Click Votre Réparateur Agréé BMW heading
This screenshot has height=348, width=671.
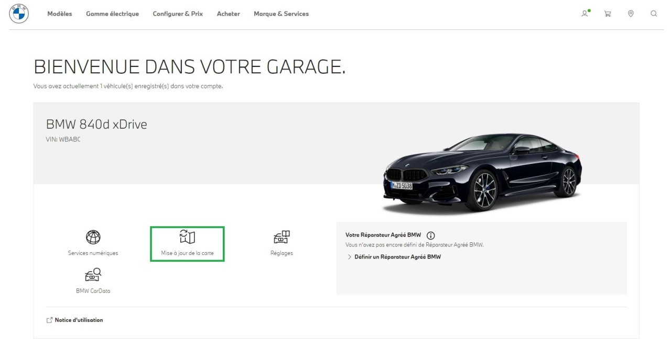383,235
